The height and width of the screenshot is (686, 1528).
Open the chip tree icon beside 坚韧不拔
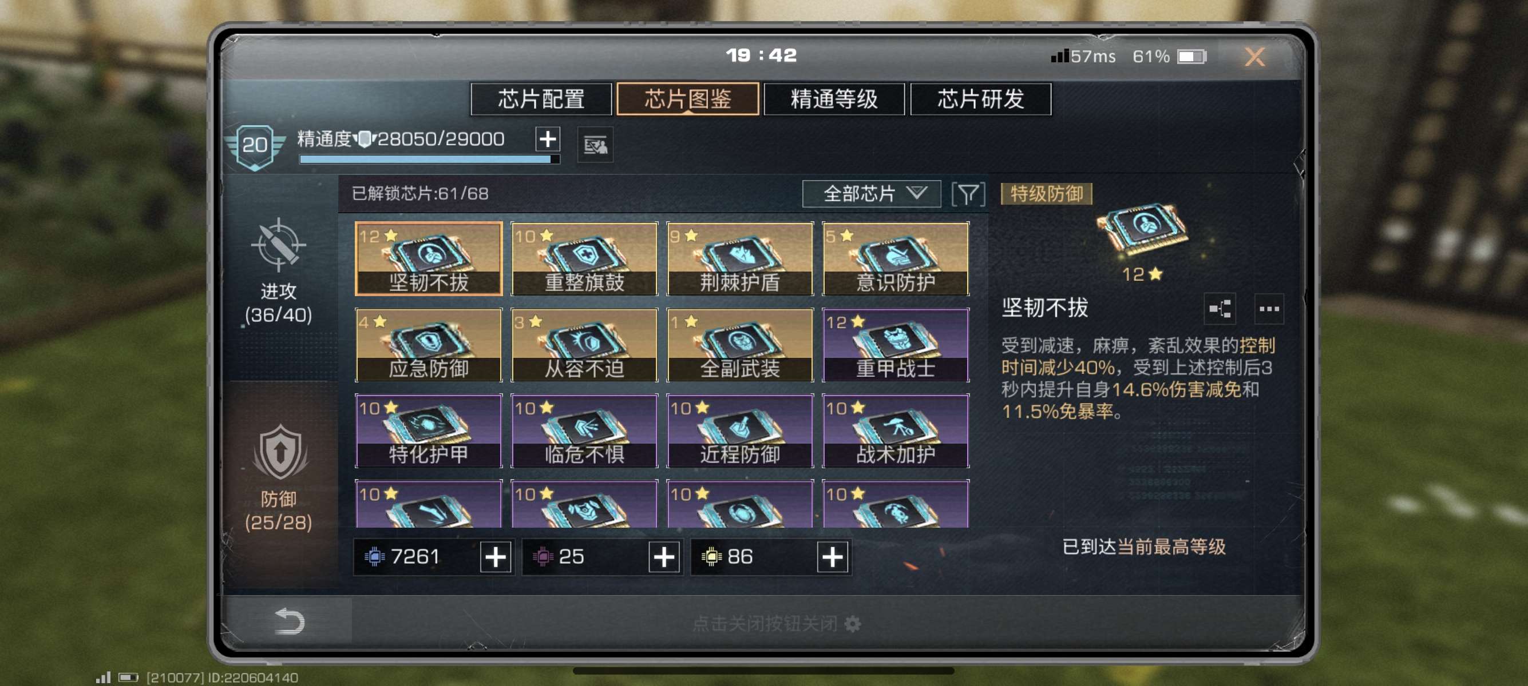(x=1220, y=309)
